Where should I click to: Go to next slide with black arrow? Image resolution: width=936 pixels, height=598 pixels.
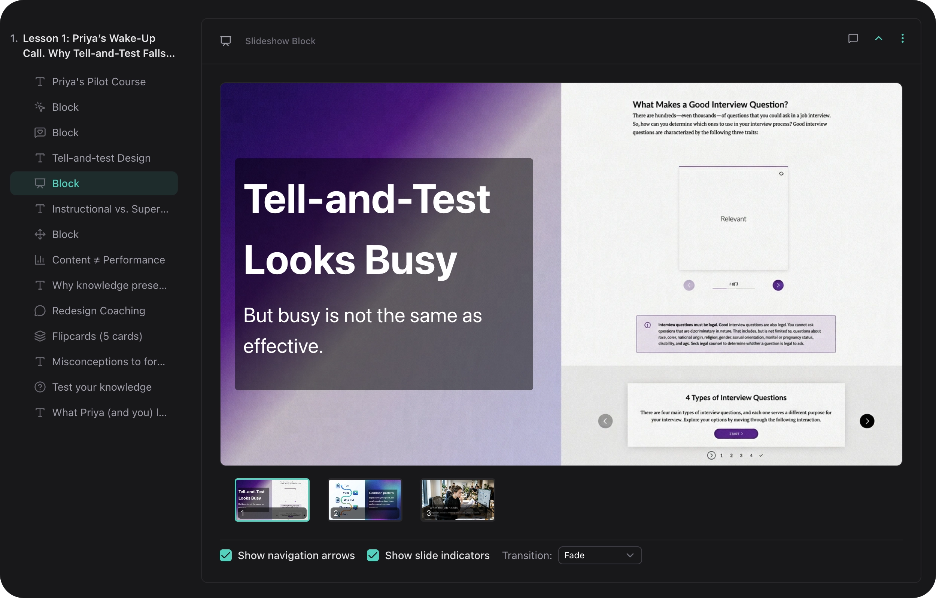(866, 421)
